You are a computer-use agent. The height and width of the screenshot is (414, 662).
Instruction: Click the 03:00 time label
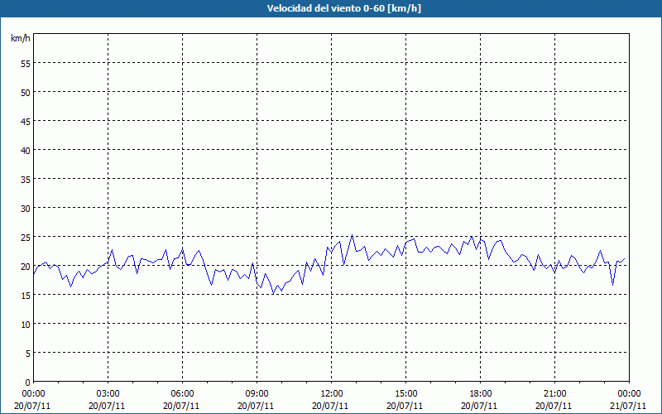pyautogui.click(x=108, y=394)
